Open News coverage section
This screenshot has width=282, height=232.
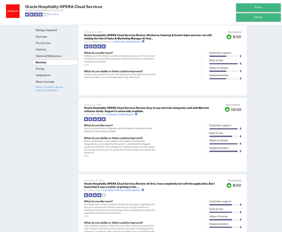tap(45, 82)
